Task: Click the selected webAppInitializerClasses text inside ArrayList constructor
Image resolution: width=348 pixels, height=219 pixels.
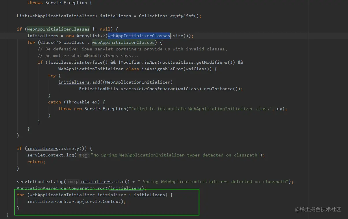Action: pyautogui.click(x=139, y=36)
